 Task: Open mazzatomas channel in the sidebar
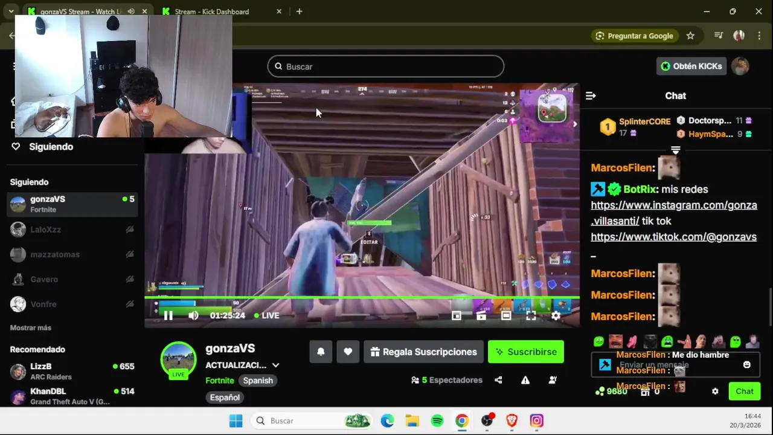72,254
